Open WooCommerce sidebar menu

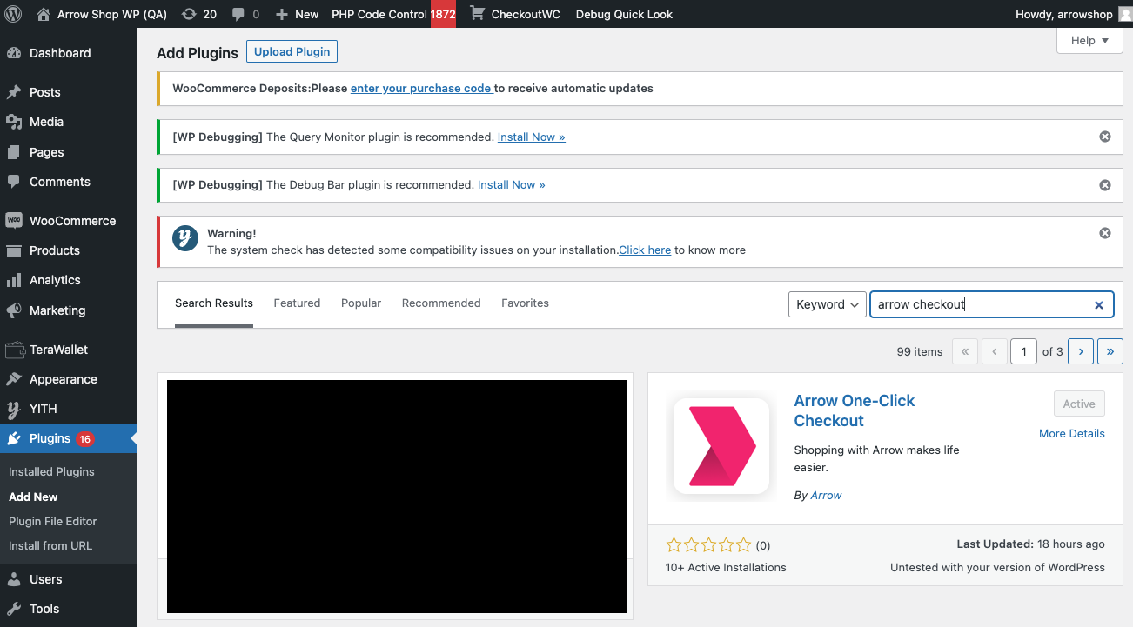point(69,221)
